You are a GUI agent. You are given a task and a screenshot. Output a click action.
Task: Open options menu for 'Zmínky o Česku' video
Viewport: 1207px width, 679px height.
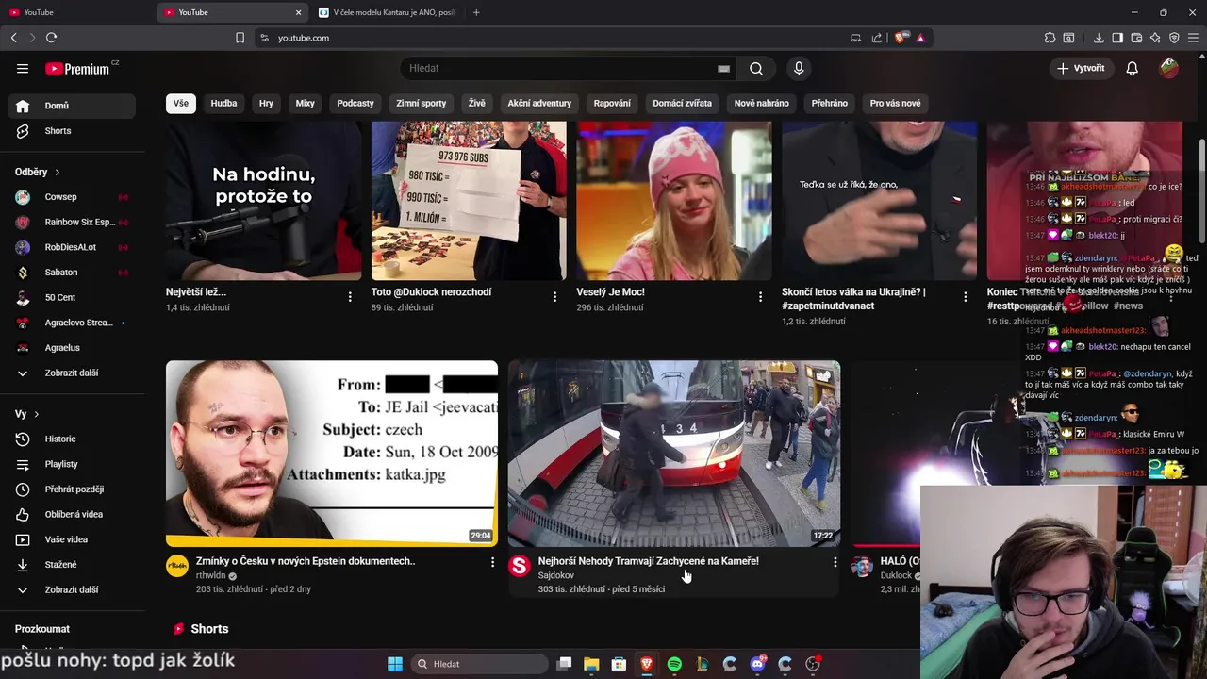click(x=492, y=562)
